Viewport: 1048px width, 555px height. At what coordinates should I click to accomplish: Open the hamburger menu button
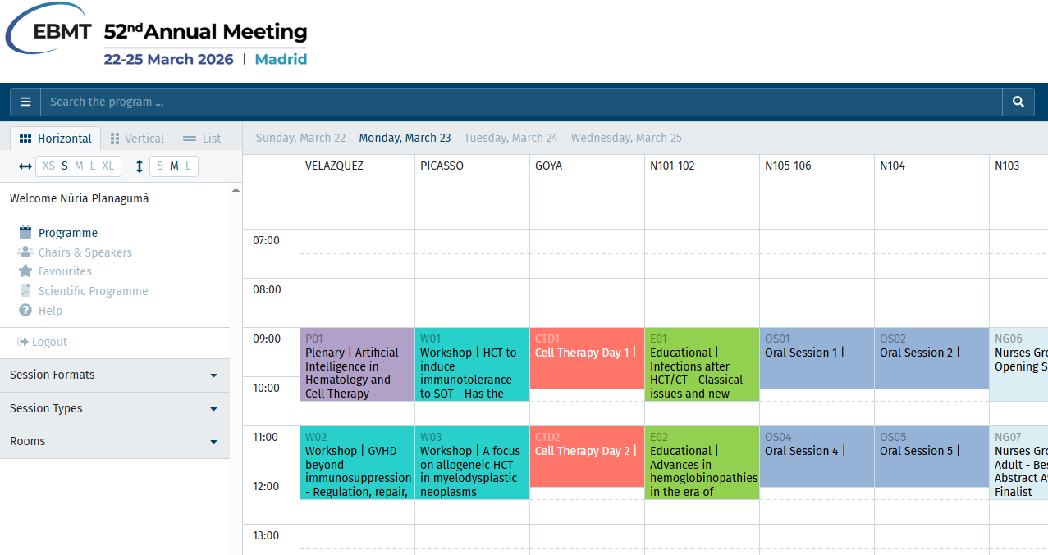pyautogui.click(x=25, y=102)
